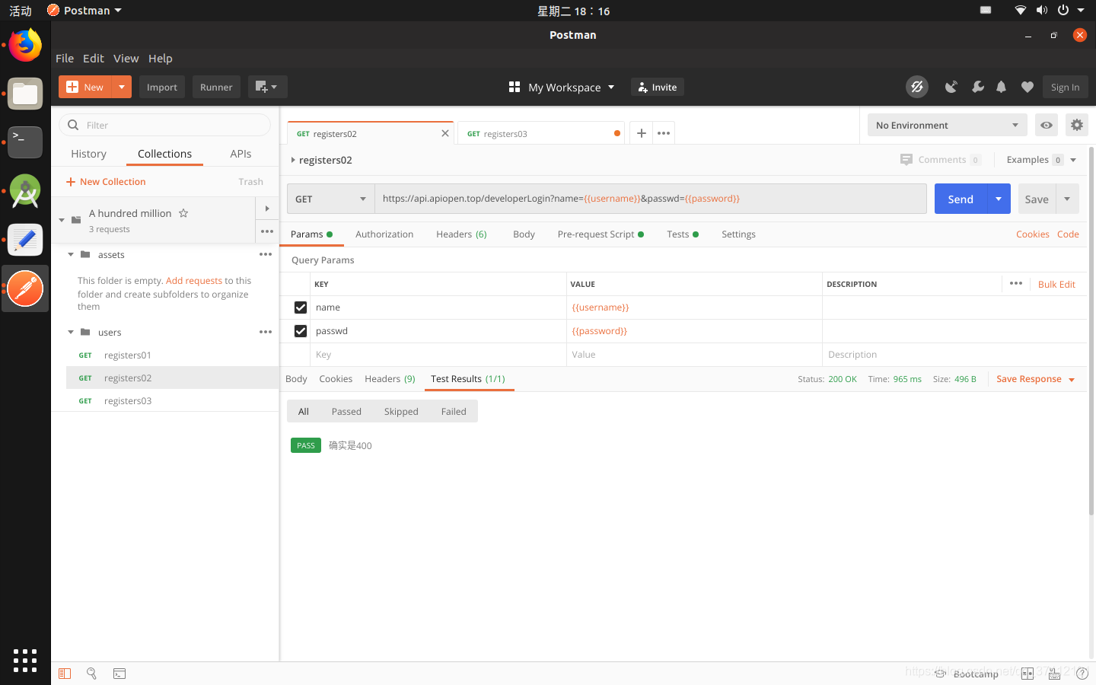Open the help question mark icon
The image size is (1096, 685).
point(1082,674)
